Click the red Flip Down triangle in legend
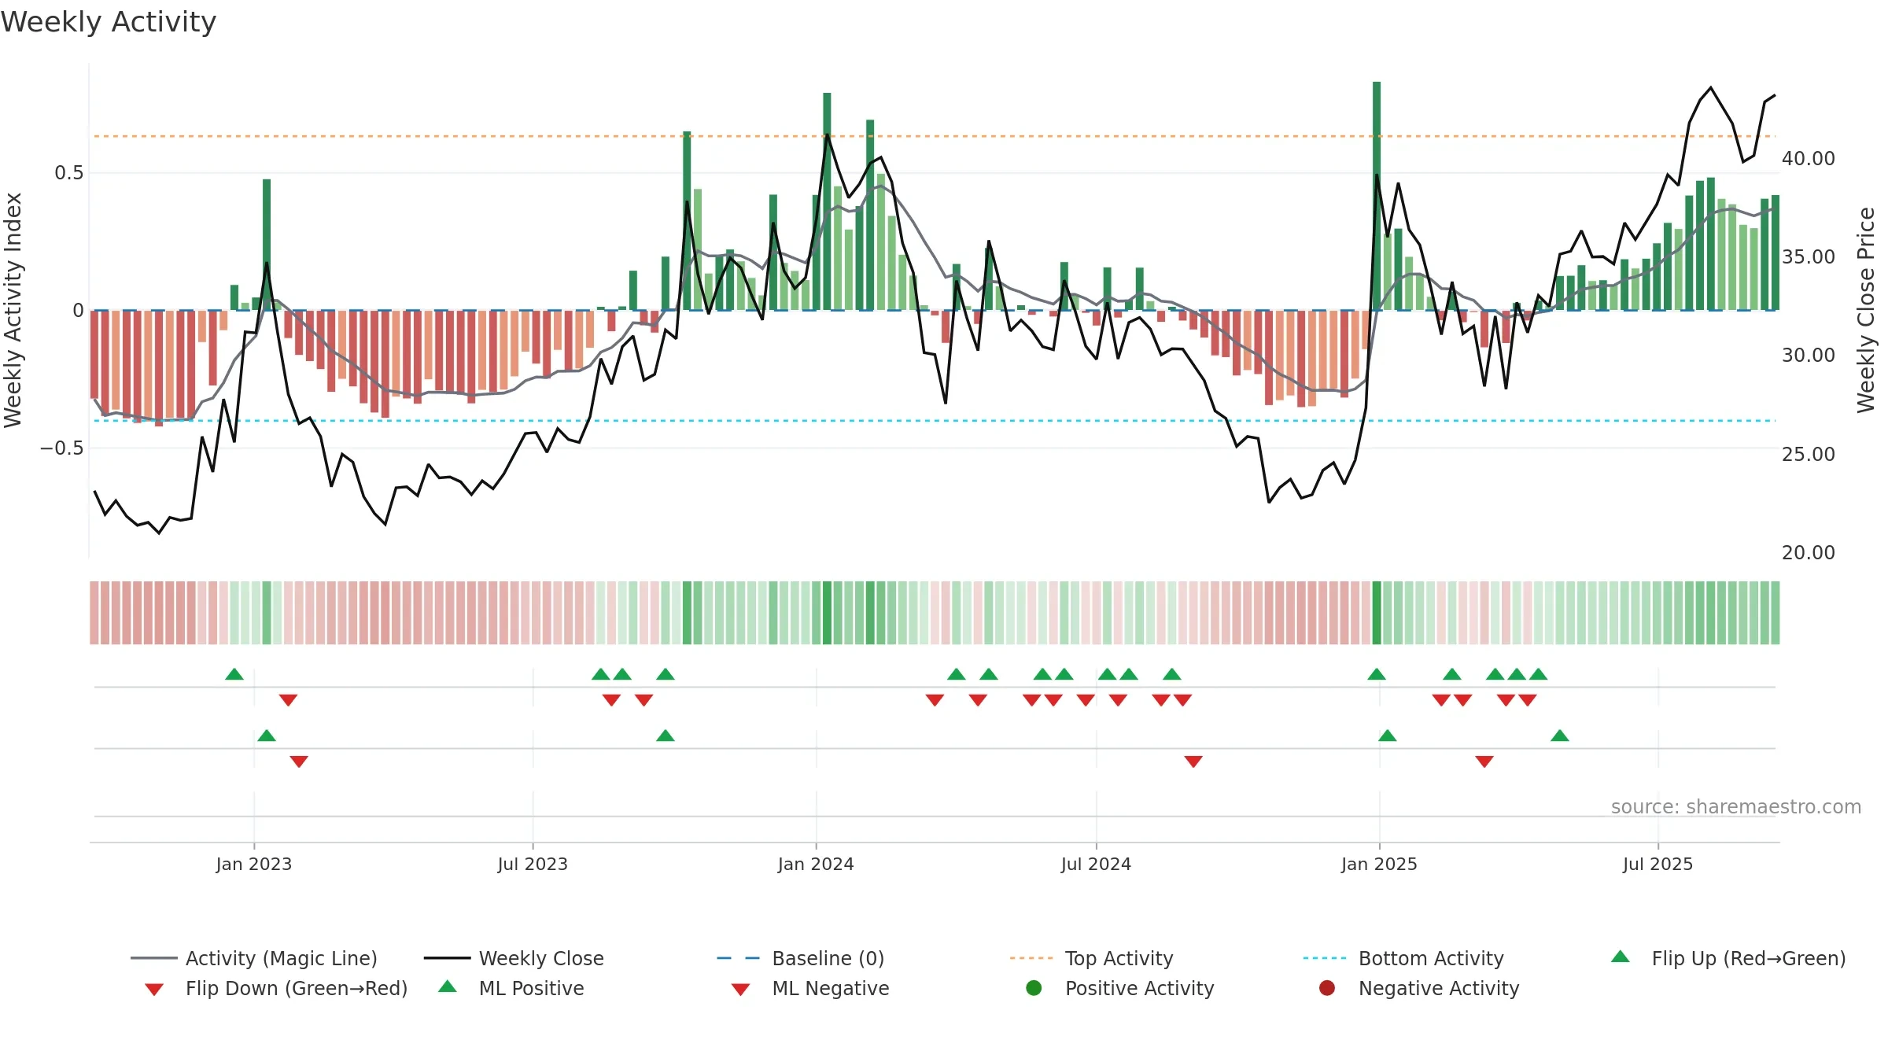Screen dimensions: 1888x1062 (154, 989)
